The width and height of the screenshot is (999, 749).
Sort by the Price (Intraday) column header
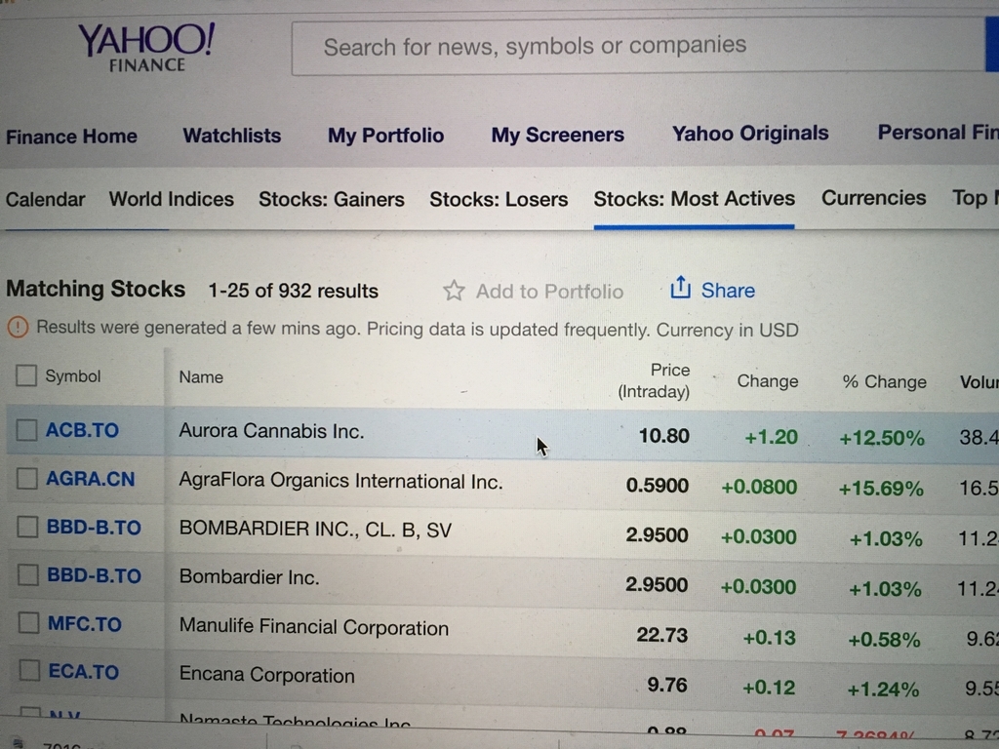tap(654, 381)
